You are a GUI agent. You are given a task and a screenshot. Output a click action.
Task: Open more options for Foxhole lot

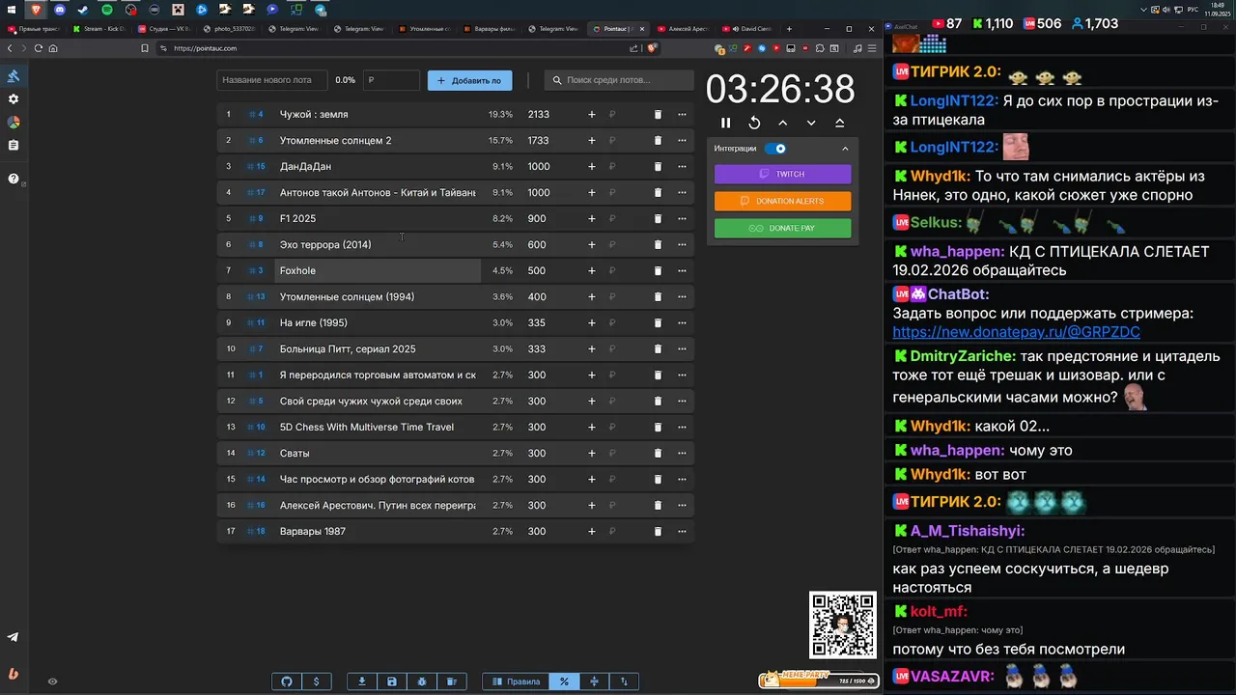[682, 270]
